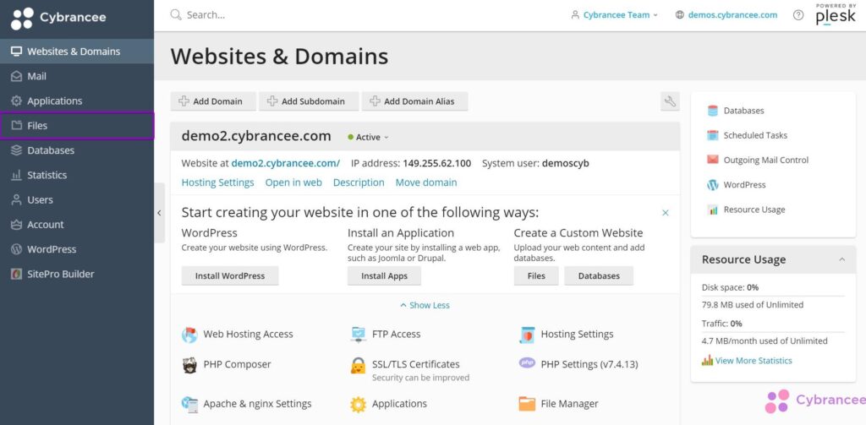Click the search magnifier icon
The width and height of the screenshot is (866, 425).
176,15
